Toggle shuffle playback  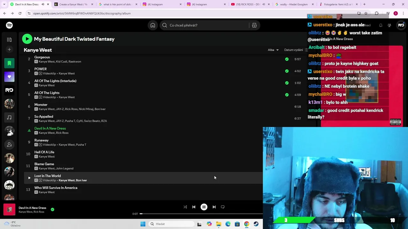pos(185,207)
